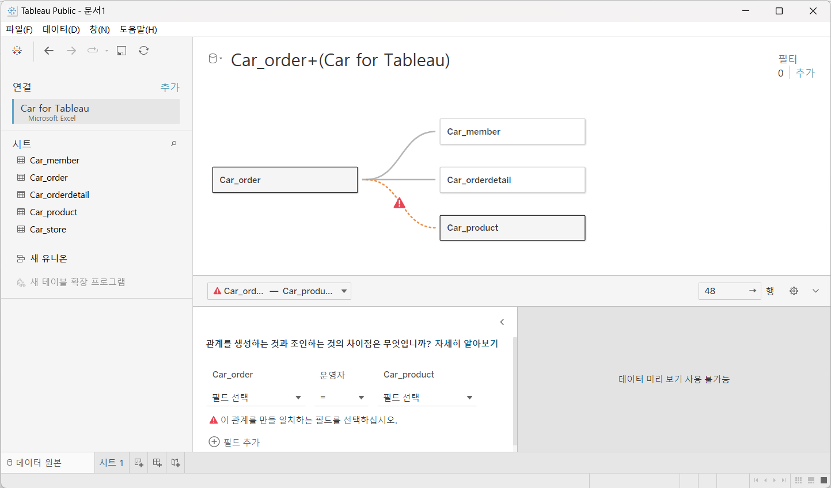Image resolution: width=831 pixels, height=488 pixels.
Task: Click Car_orderdetail in sheets list
Action: (x=59, y=195)
